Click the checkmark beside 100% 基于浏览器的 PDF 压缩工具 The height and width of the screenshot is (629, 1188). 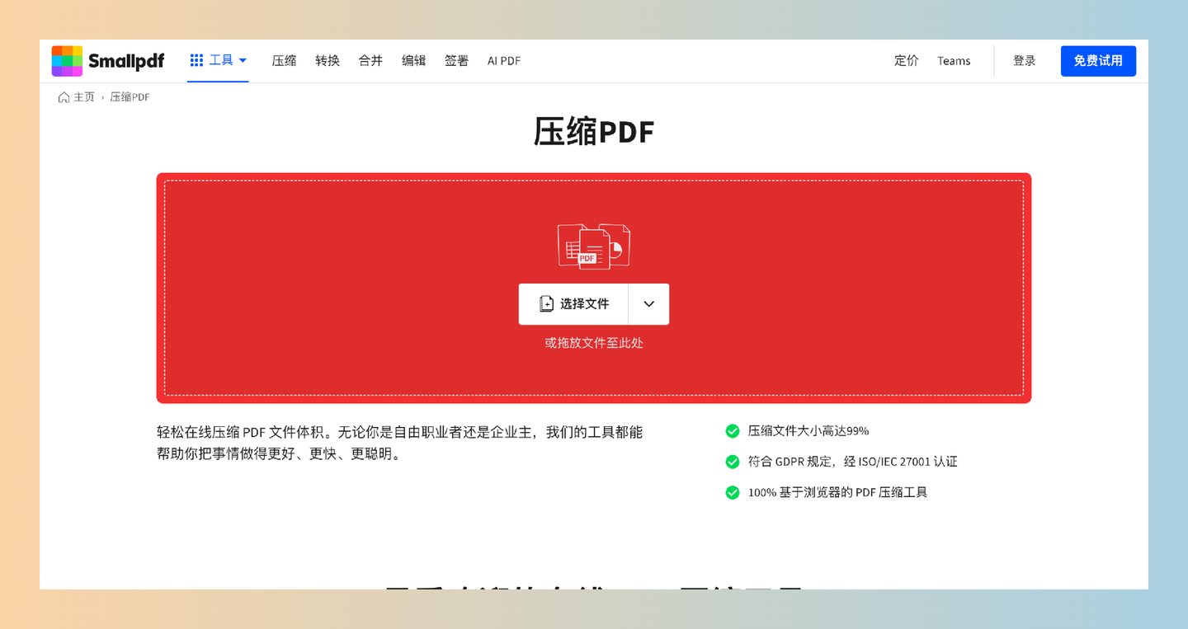(732, 492)
